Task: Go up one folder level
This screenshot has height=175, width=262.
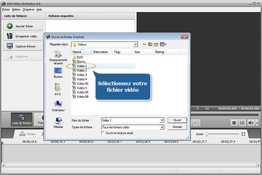Action: [150, 44]
